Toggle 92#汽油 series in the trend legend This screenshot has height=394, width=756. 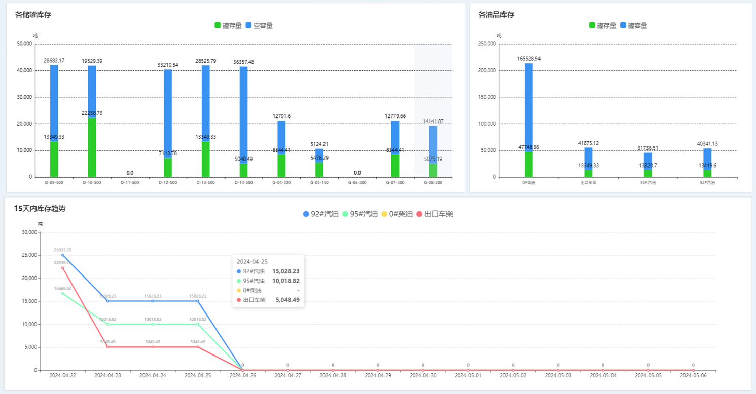[x=320, y=214]
